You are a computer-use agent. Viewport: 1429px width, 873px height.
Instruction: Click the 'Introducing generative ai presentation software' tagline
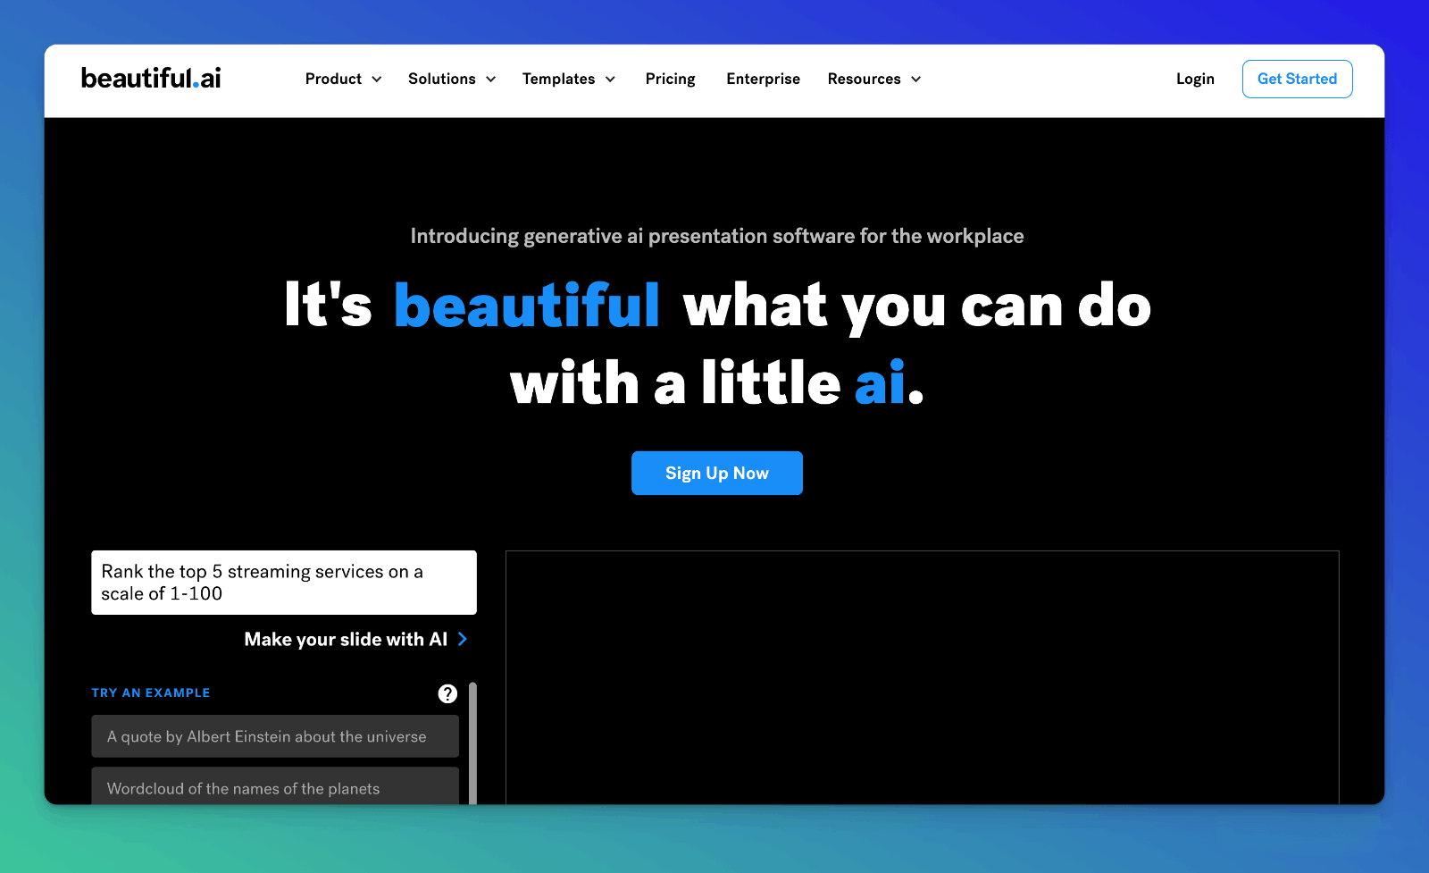[717, 236]
